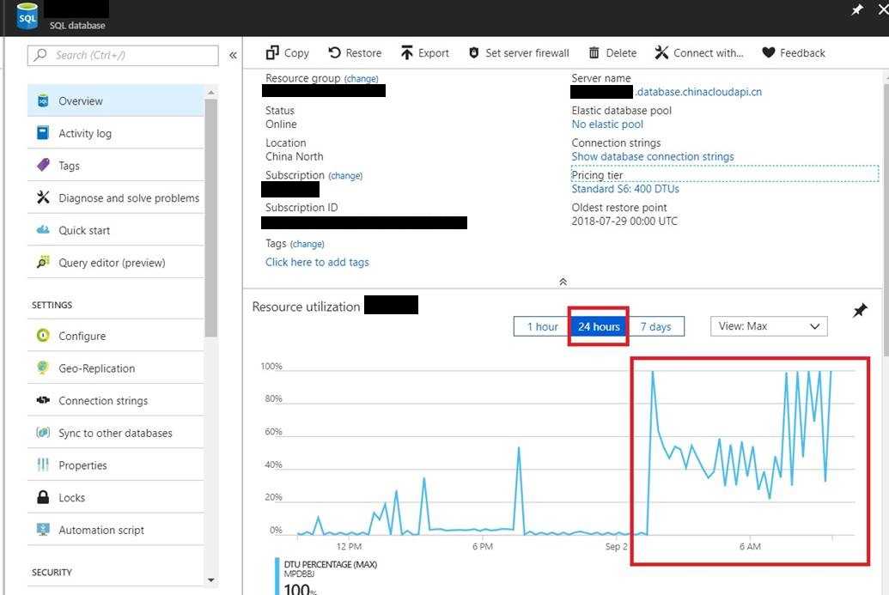This screenshot has width=889, height=595.
Task: Open Activity log in the sidebar
Action: click(116, 133)
